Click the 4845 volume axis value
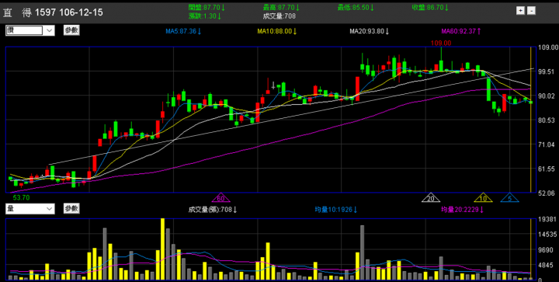The height and width of the screenshot is (282, 559). [547, 266]
